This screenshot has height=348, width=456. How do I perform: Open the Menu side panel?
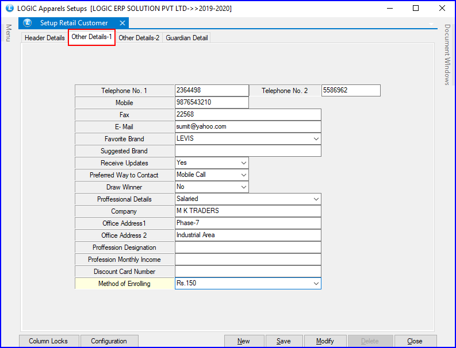(9, 33)
